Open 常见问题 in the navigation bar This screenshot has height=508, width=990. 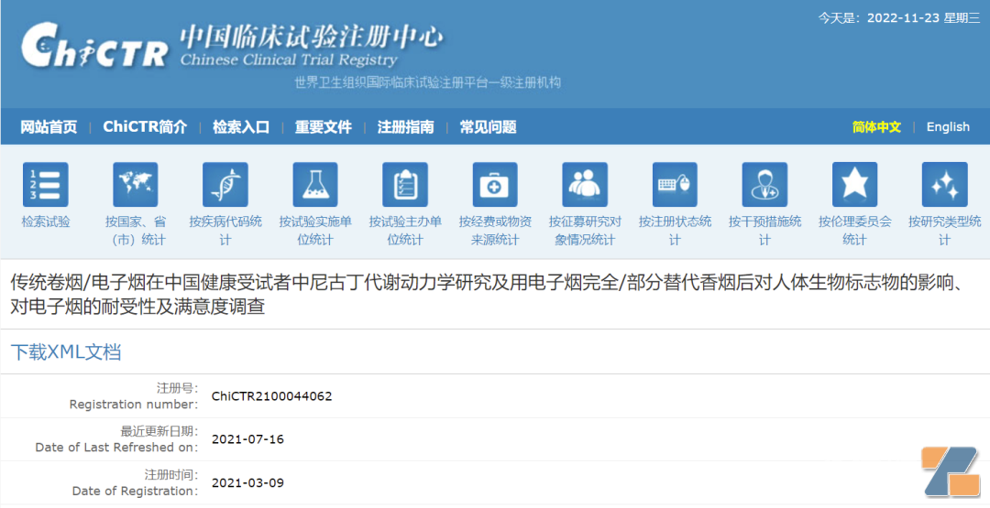coord(488,127)
